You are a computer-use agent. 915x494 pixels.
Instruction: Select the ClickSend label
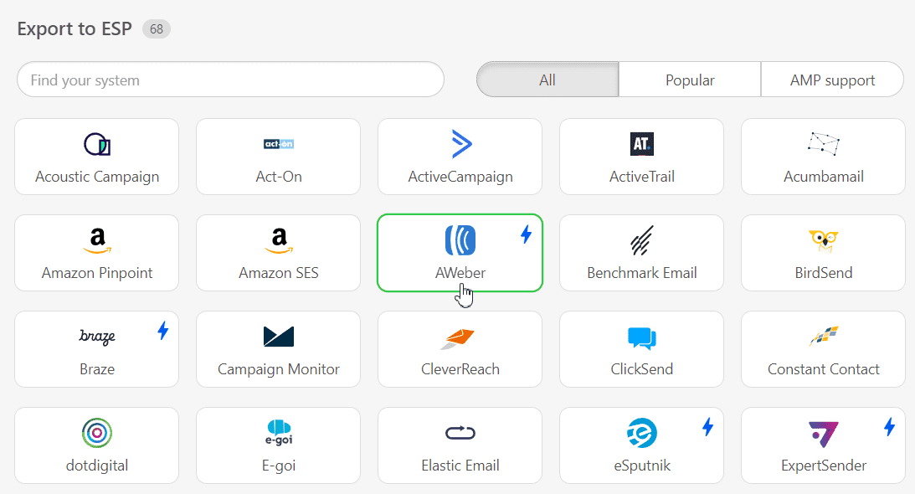coord(642,369)
